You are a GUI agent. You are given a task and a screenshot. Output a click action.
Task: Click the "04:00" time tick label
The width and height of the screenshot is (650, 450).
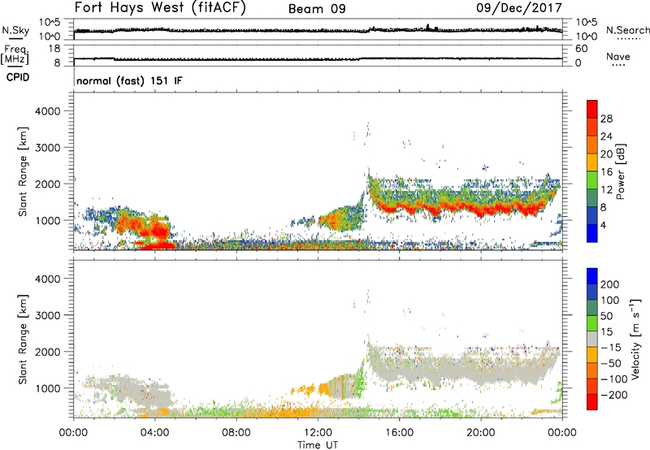coord(155,433)
